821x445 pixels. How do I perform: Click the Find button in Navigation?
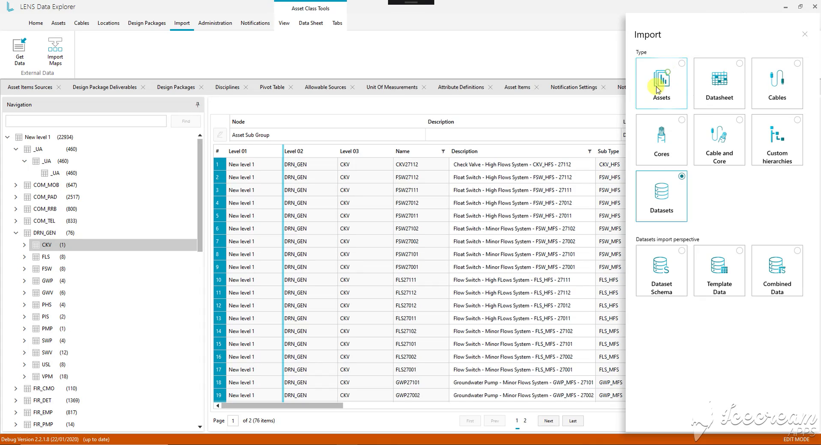point(186,121)
